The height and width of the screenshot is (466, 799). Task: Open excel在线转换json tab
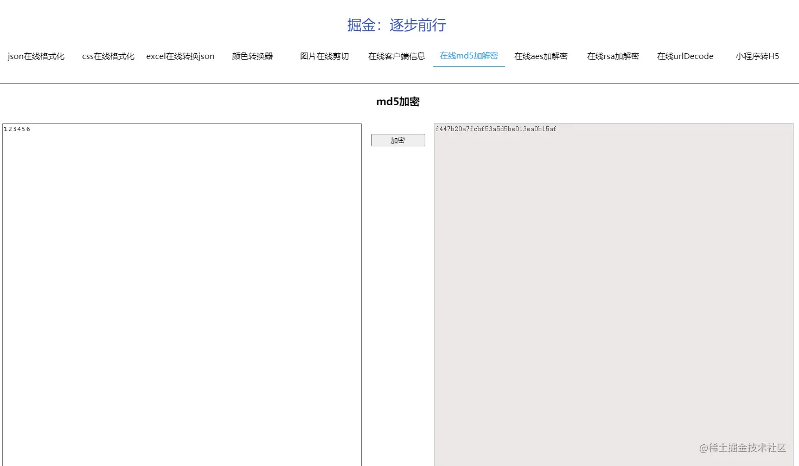(x=180, y=56)
